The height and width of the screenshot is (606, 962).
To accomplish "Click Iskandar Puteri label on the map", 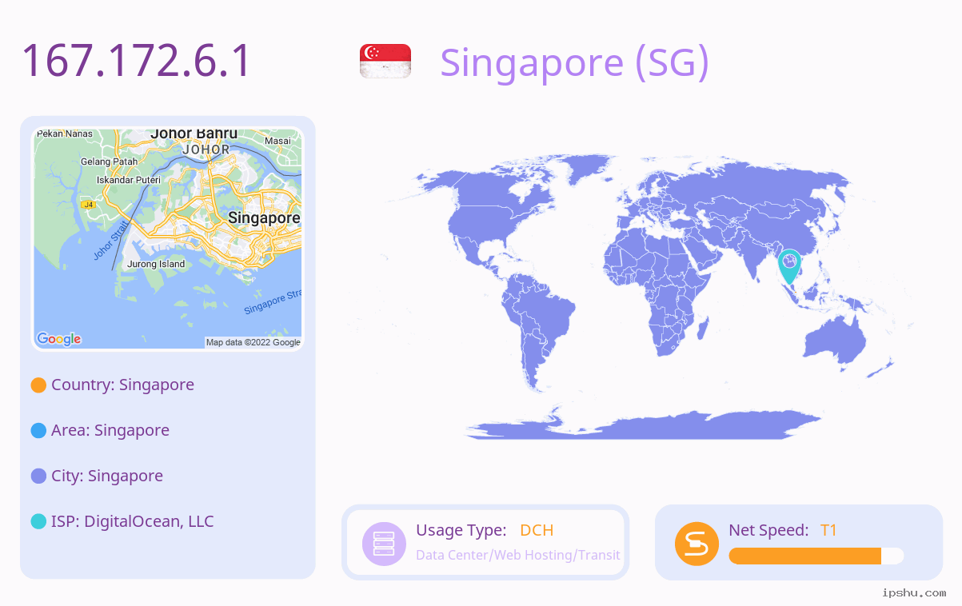I will 129,180.
